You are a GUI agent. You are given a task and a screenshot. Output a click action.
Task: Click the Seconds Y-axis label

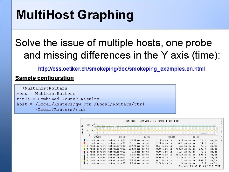coord(83,130)
